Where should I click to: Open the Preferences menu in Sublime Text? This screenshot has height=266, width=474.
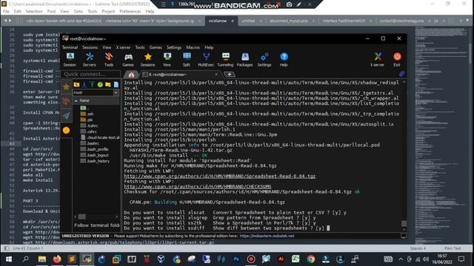point(130,11)
